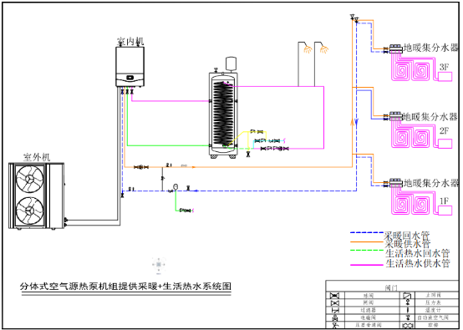Click the blue dashed 采暖回水管 legend line

point(366,233)
